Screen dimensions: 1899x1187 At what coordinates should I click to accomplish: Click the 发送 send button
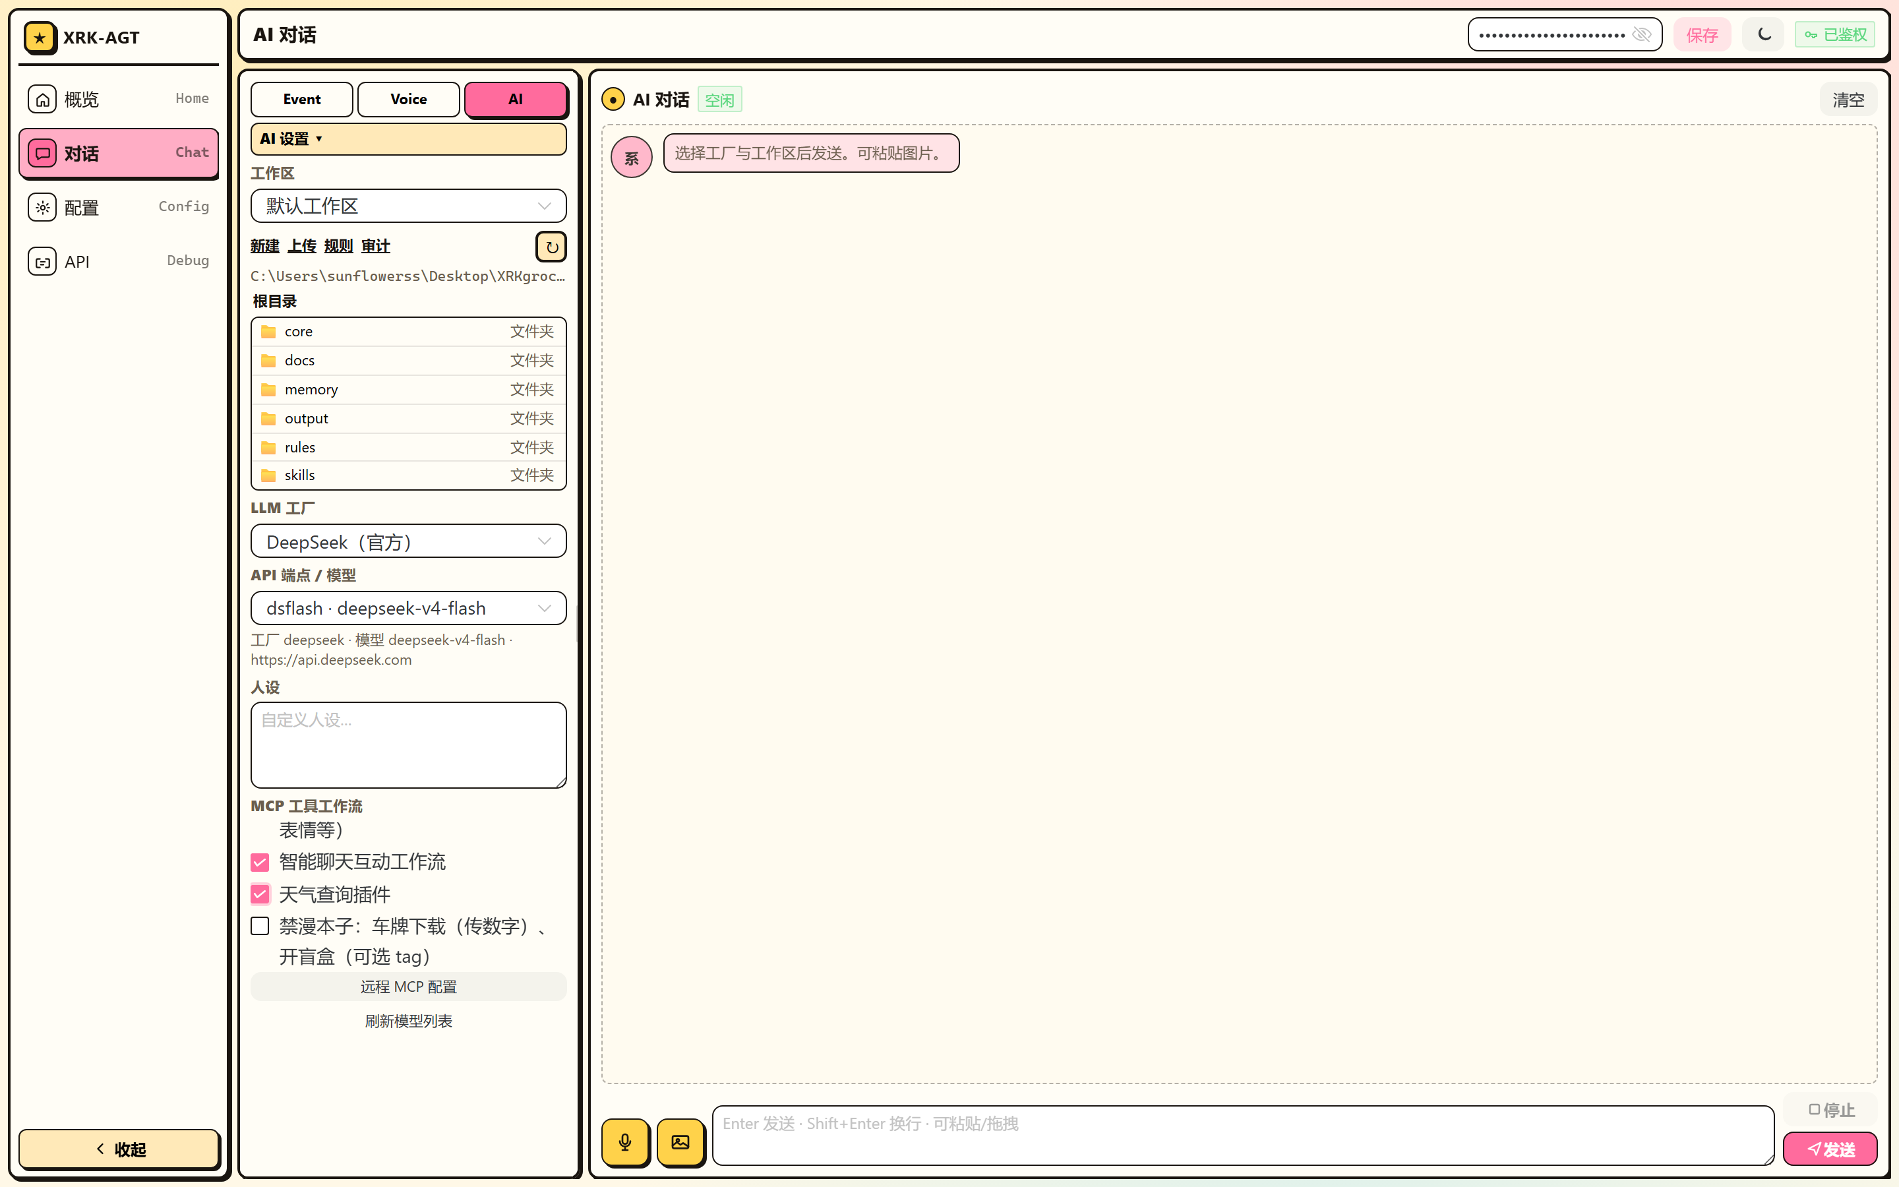[x=1830, y=1149]
